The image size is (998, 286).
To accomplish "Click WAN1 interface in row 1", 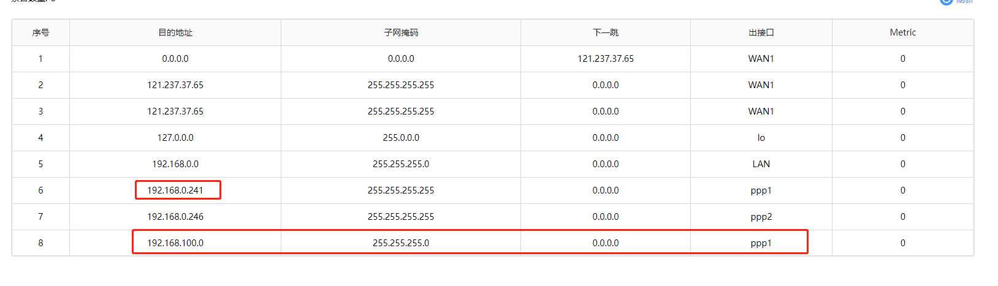I will (x=761, y=59).
